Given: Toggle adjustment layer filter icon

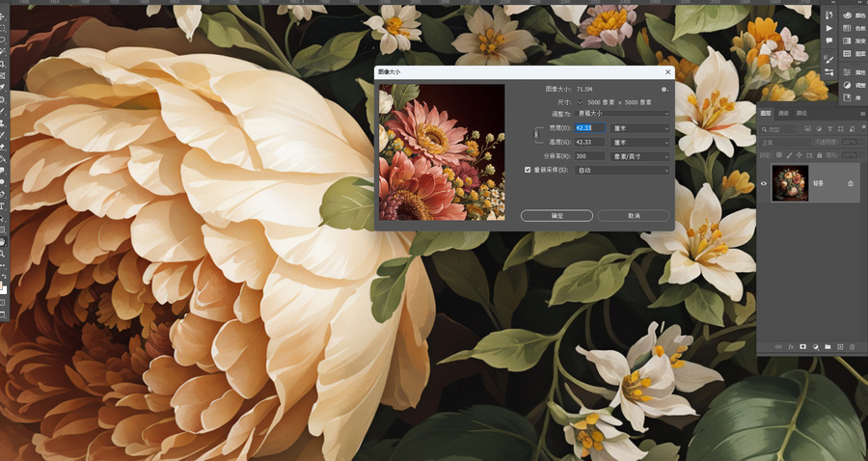Looking at the screenshot, I should 819,129.
